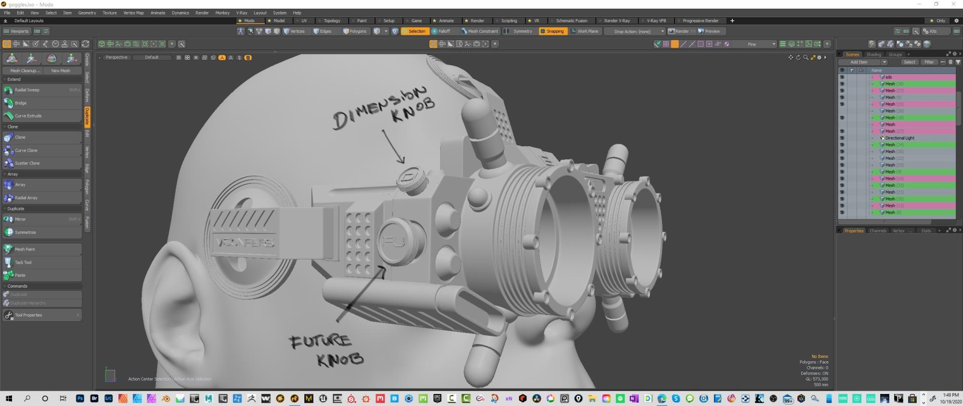Screen dimensions: 963x406
Task: Click the Paste tool
Action: (42, 275)
